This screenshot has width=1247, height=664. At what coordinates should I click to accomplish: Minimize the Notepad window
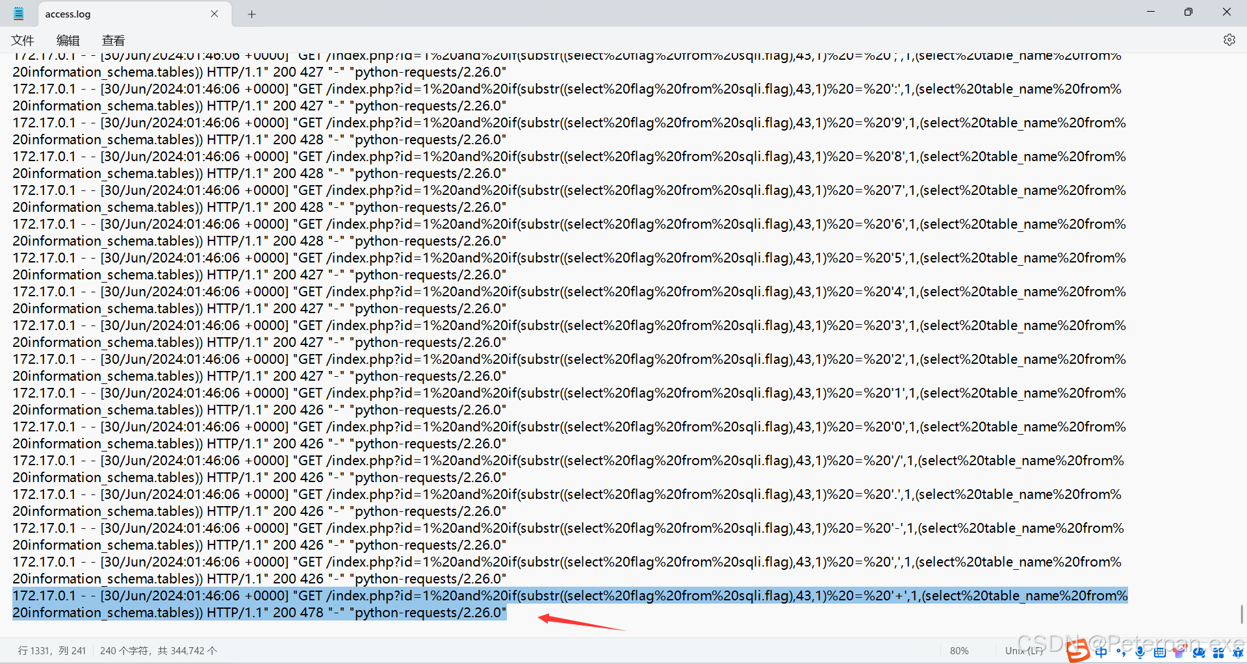pyautogui.click(x=1151, y=12)
